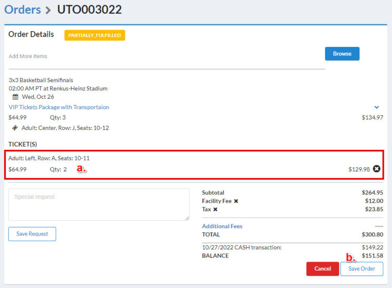Click the calendar icon beside Wed, Oct 26

(x=15, y=97)
